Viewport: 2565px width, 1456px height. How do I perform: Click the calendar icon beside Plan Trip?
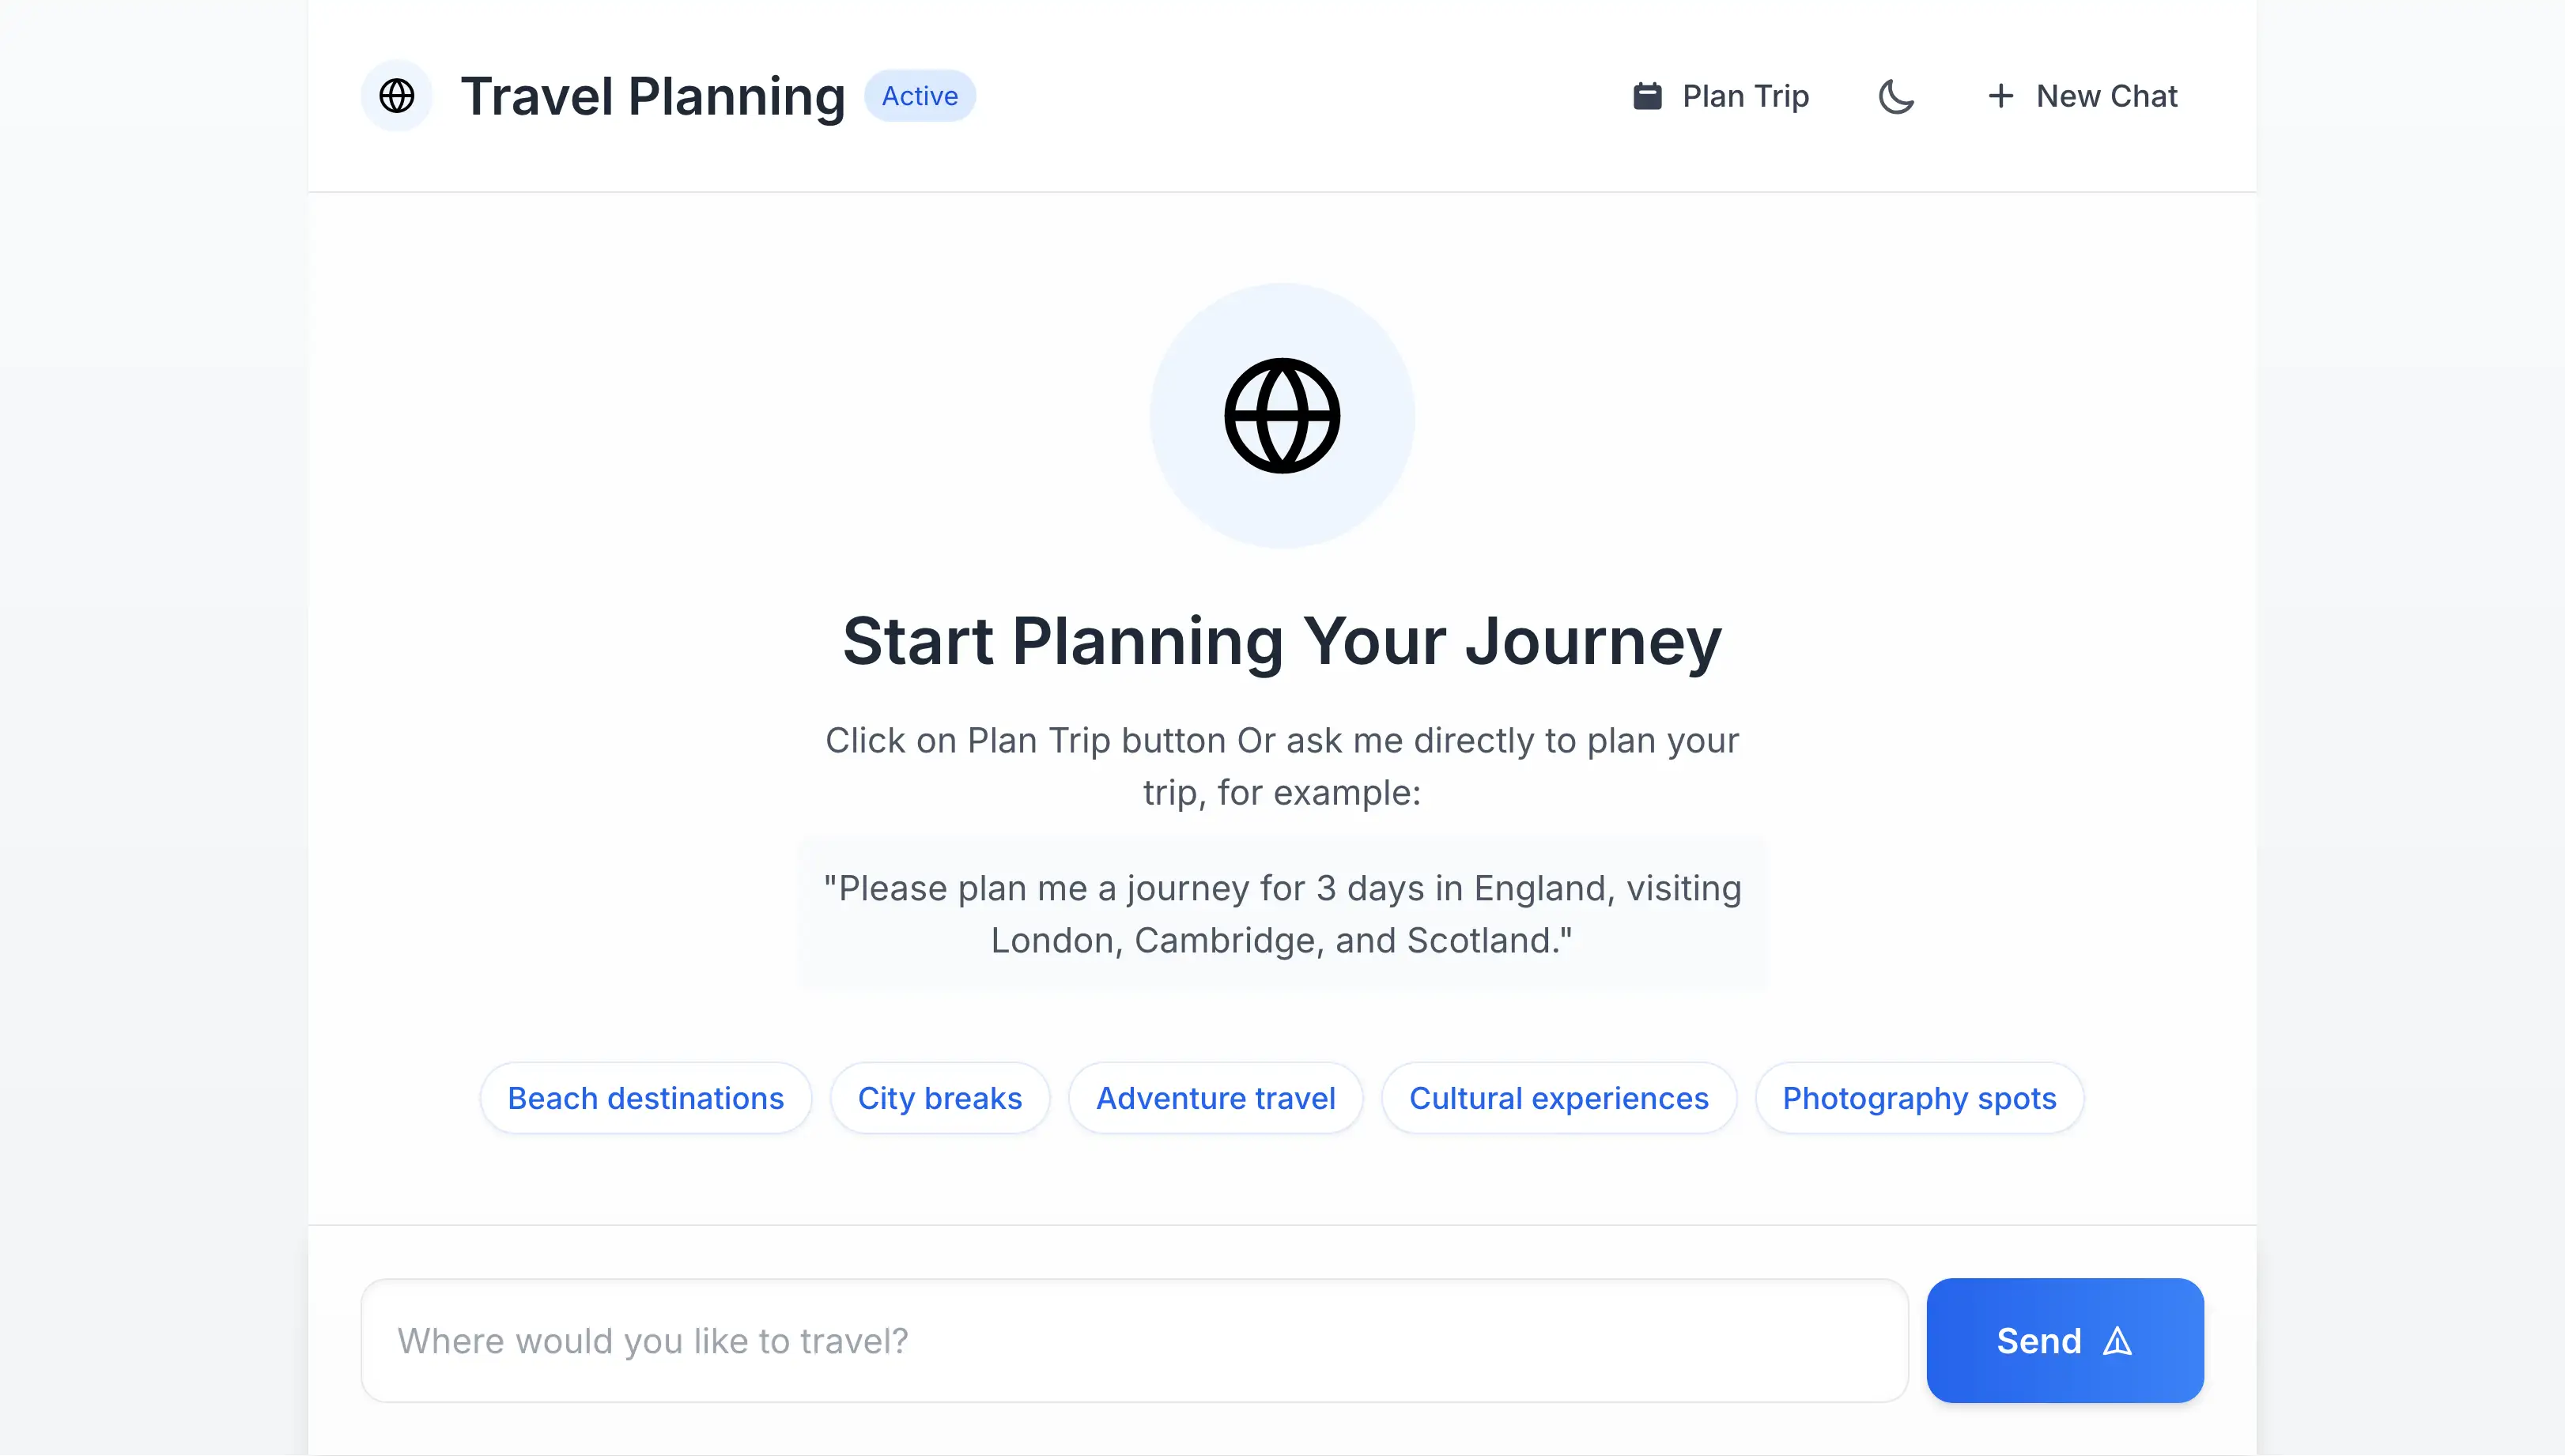(1648, 96)
